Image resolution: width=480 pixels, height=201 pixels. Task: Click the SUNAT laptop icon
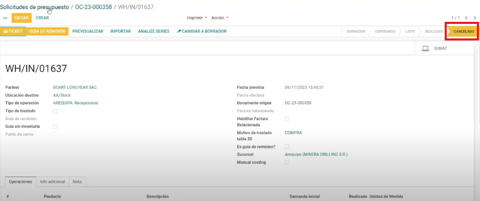425,48
